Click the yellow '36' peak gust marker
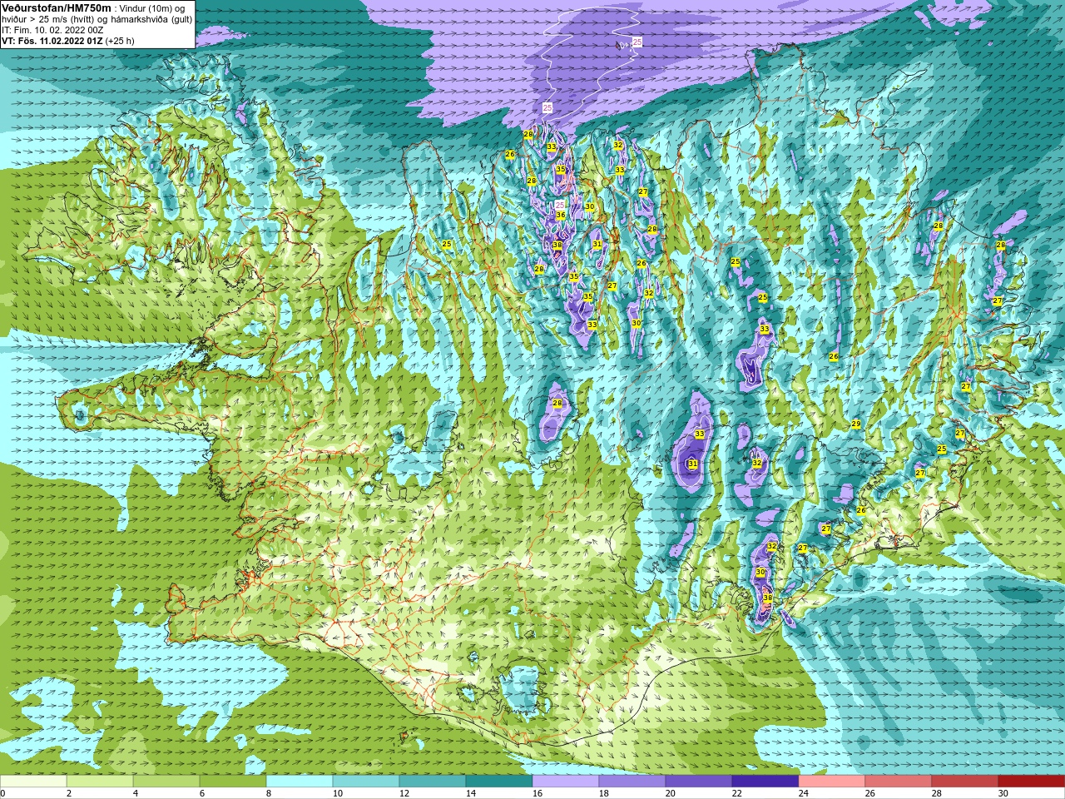 point(561,215)
